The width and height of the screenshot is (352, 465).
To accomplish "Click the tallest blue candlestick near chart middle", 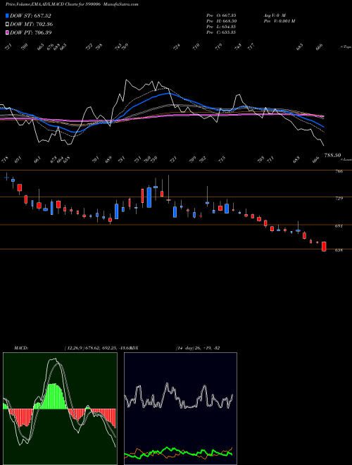I will 149,197.
